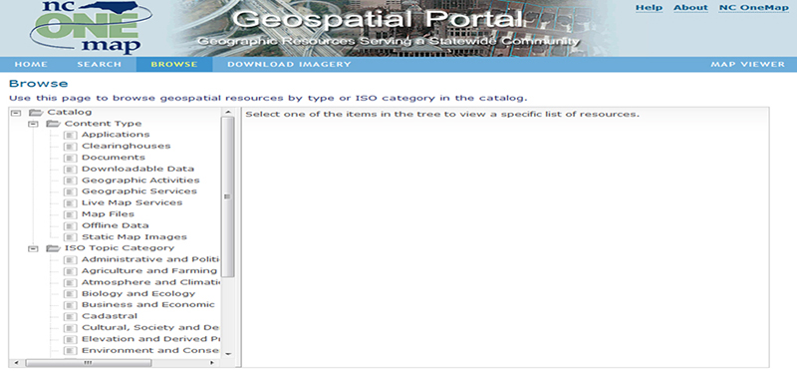Image resolution: width=797 pixels, height=371 pixels.
Task: Click the tree's scroll right arrow
Action: point(212,363)
